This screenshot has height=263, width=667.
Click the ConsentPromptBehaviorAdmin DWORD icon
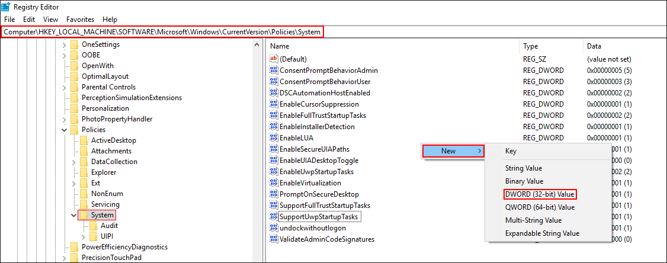tap(274, 70)
